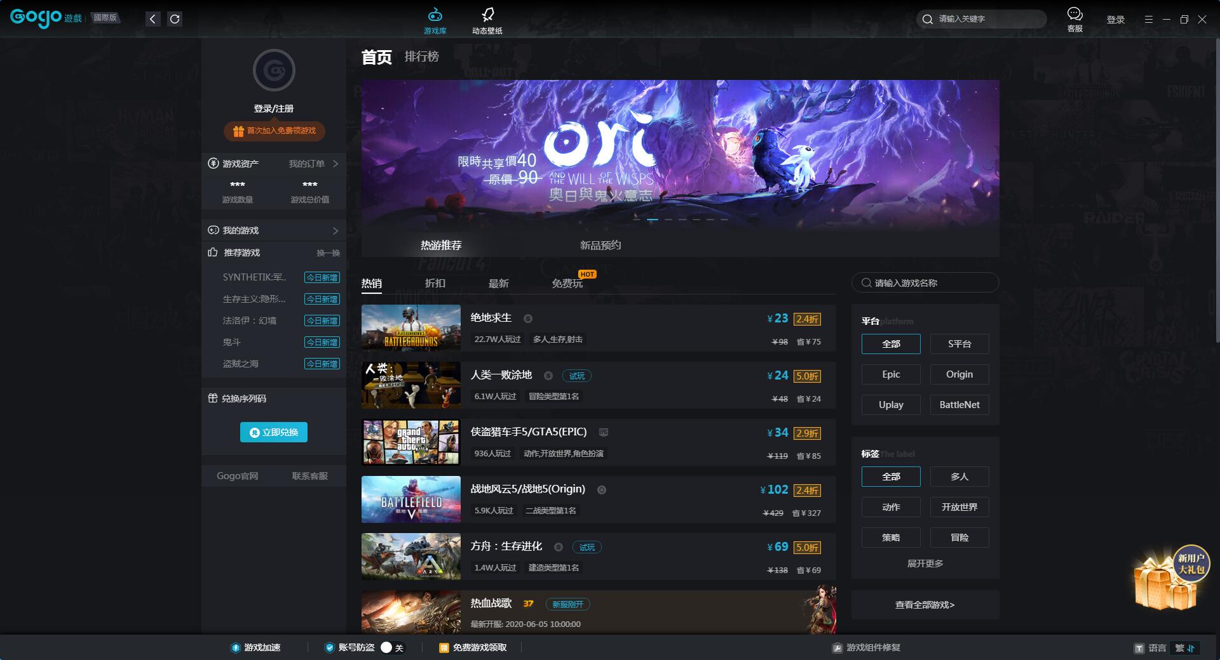Expand more tags with 展开更多
The width and height of the screenshot is (1220, 660).
click(925, 564)
